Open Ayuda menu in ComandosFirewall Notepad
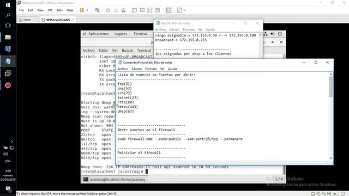 (172, 69)
